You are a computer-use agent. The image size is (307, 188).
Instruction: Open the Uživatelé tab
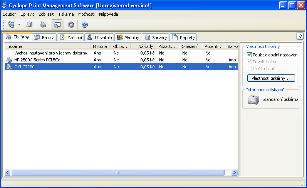(x=99, y=38)
